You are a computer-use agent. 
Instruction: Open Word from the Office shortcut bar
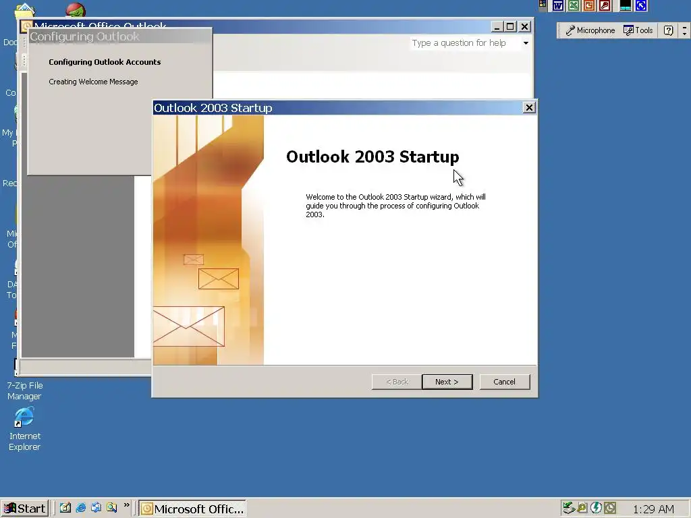coord(558,5)
